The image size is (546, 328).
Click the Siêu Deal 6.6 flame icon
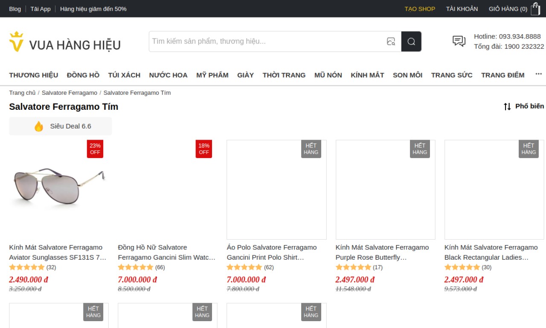point(39,126)
